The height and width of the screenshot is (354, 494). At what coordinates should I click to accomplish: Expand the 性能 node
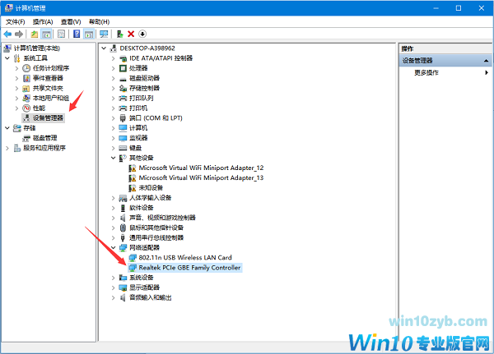point(16,108)
